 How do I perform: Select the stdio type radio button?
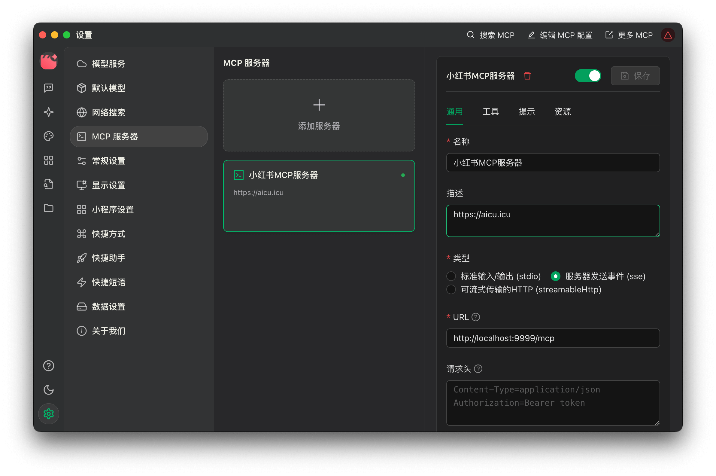pos(451,276)
